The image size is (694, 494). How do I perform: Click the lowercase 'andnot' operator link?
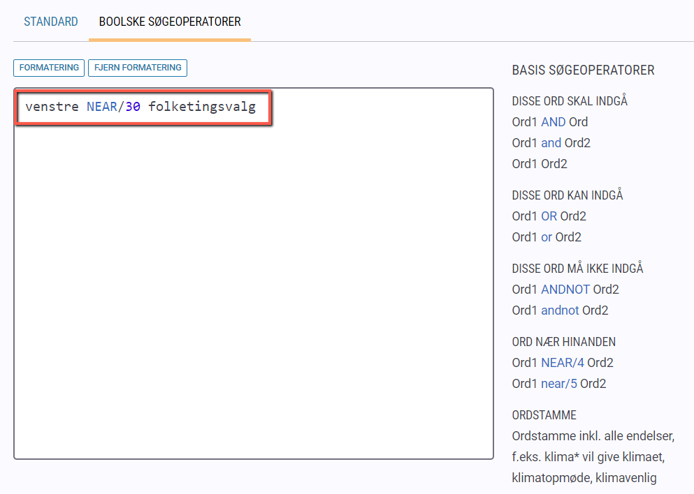click(561, 310)
